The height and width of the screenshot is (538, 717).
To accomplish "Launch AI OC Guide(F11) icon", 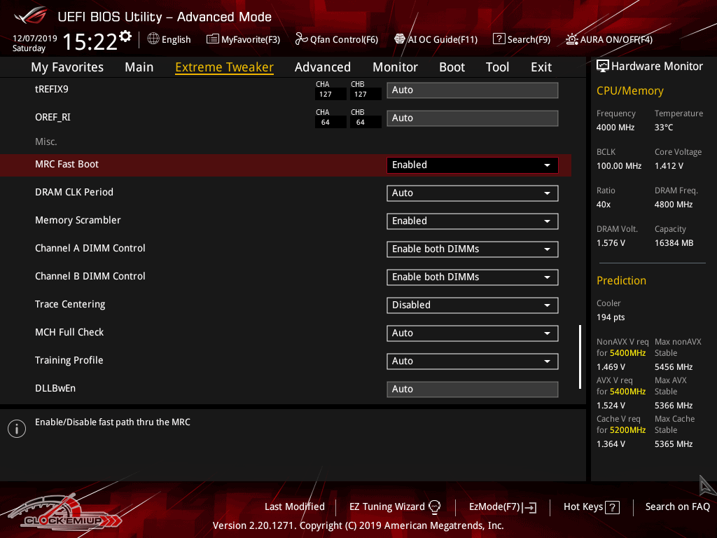I will 400,39.
